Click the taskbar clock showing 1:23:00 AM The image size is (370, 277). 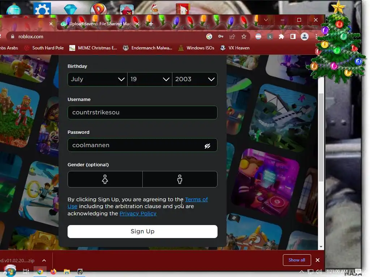tap(337, 272)
